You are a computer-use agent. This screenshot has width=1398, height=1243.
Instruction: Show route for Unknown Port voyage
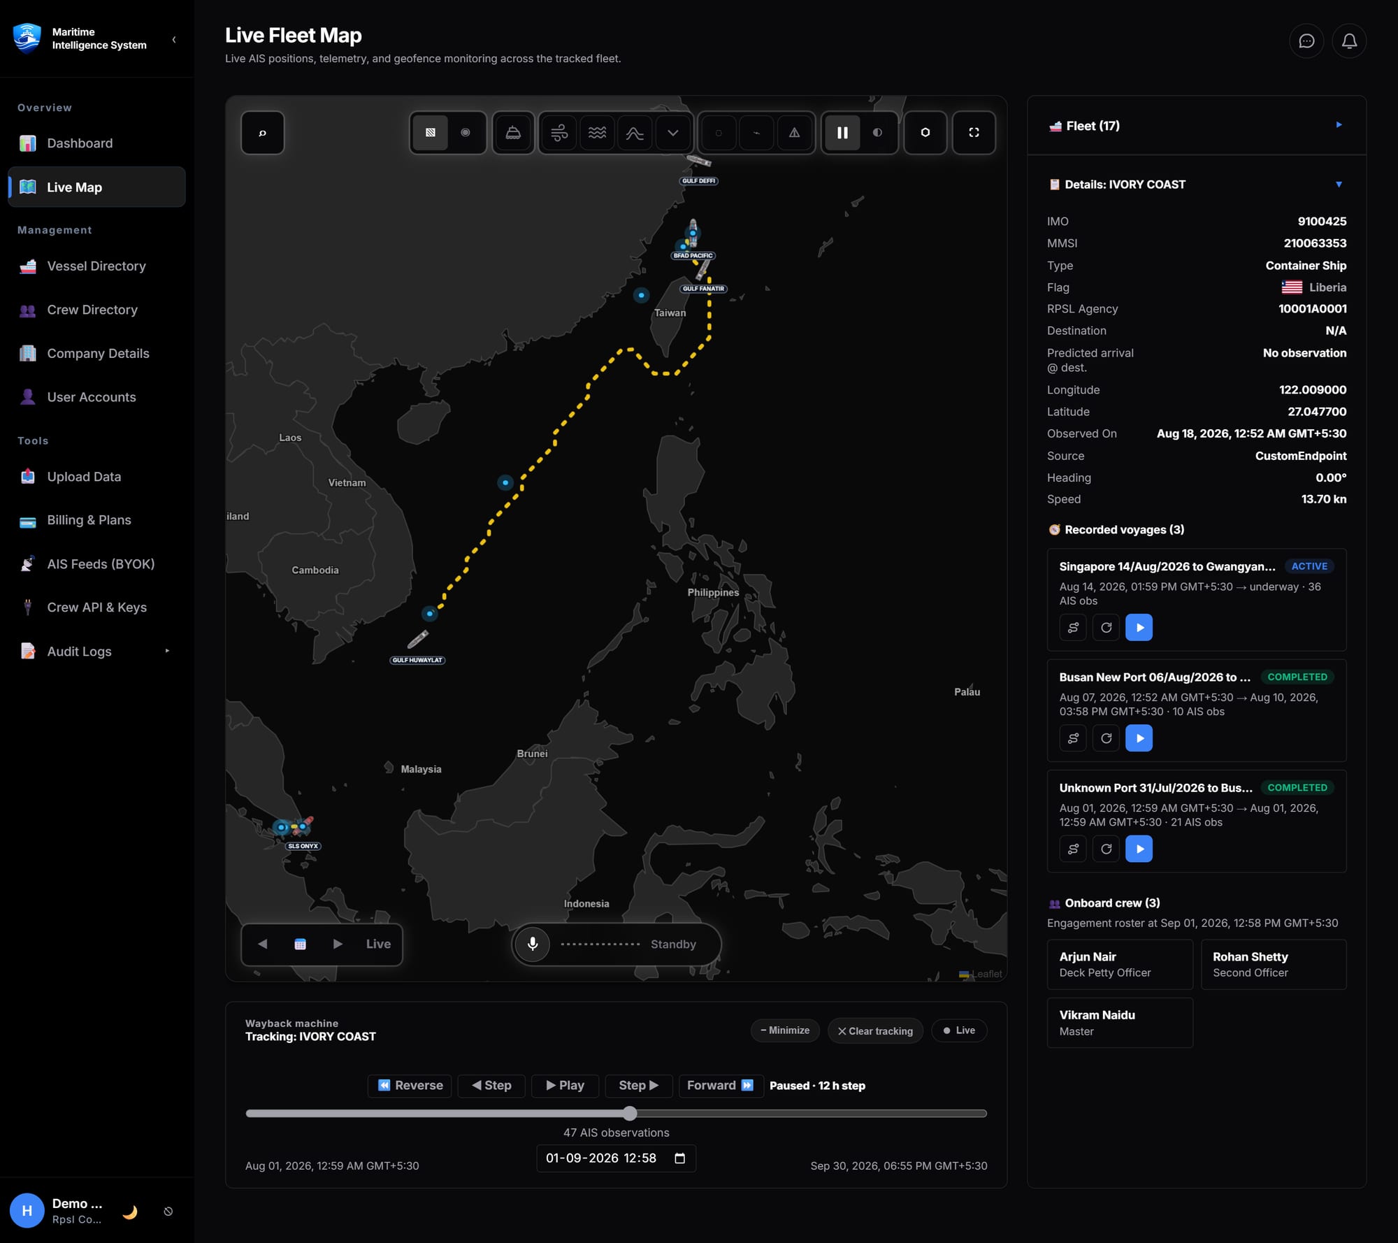1073,849
